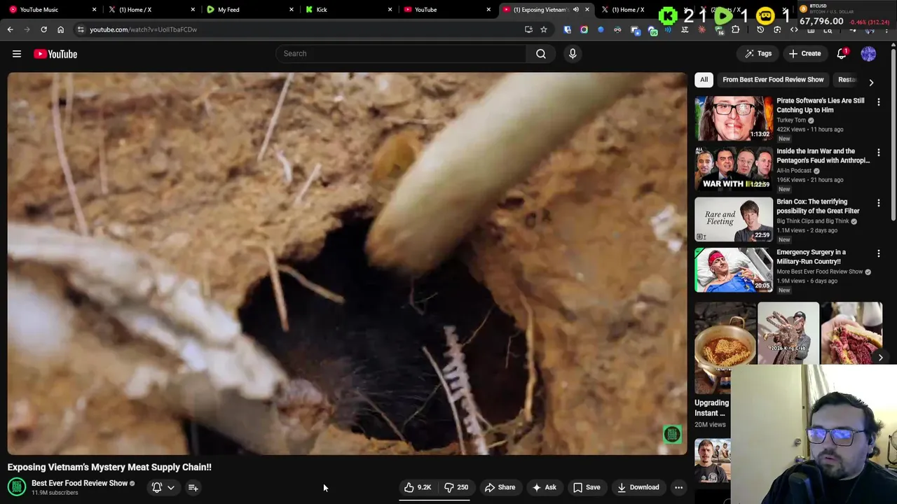Switch to the My Feed tab

(248, 10)
